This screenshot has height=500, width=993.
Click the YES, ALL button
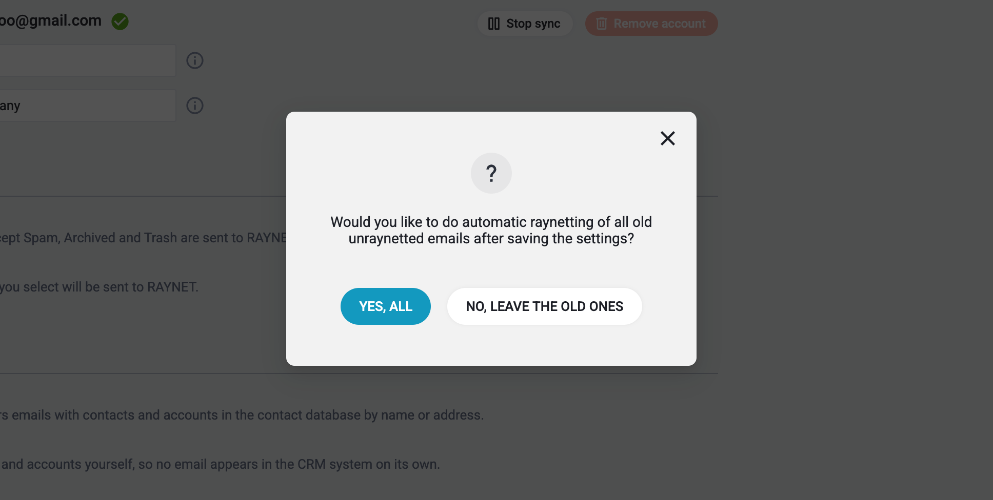(x=385, y=306)
